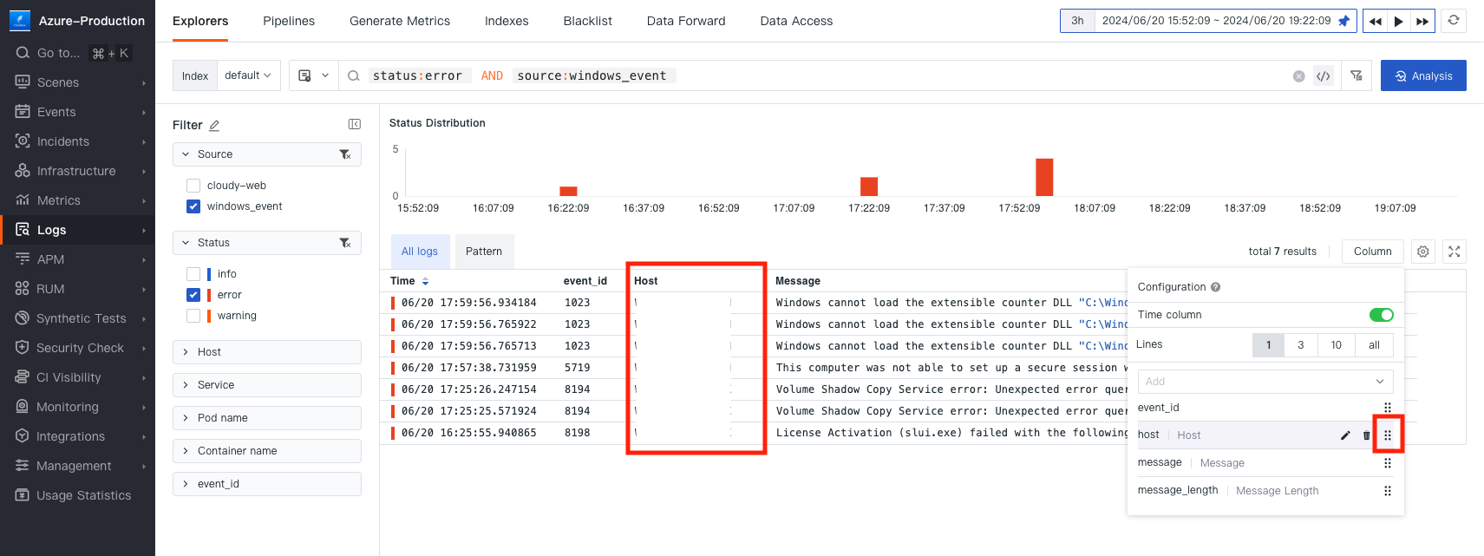This screenshot has width=1484, height=556.
Task: Click the Security Check shield icon
Action: 23,348
